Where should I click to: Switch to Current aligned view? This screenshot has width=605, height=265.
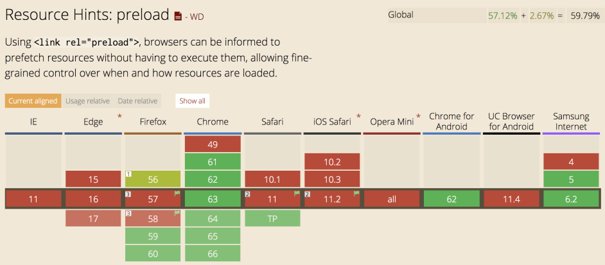point(33,101)
